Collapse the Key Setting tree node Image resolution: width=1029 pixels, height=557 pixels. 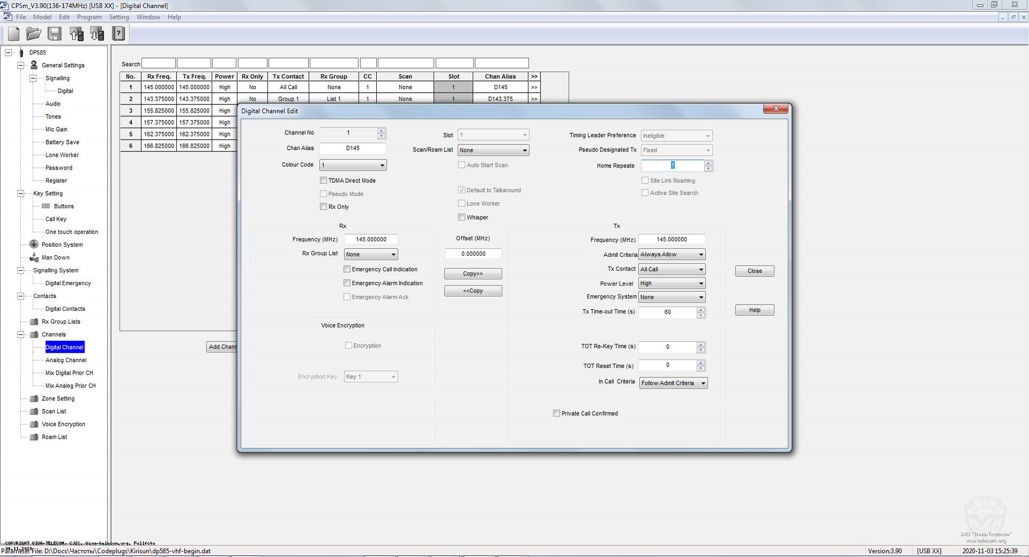click(20, 194)
